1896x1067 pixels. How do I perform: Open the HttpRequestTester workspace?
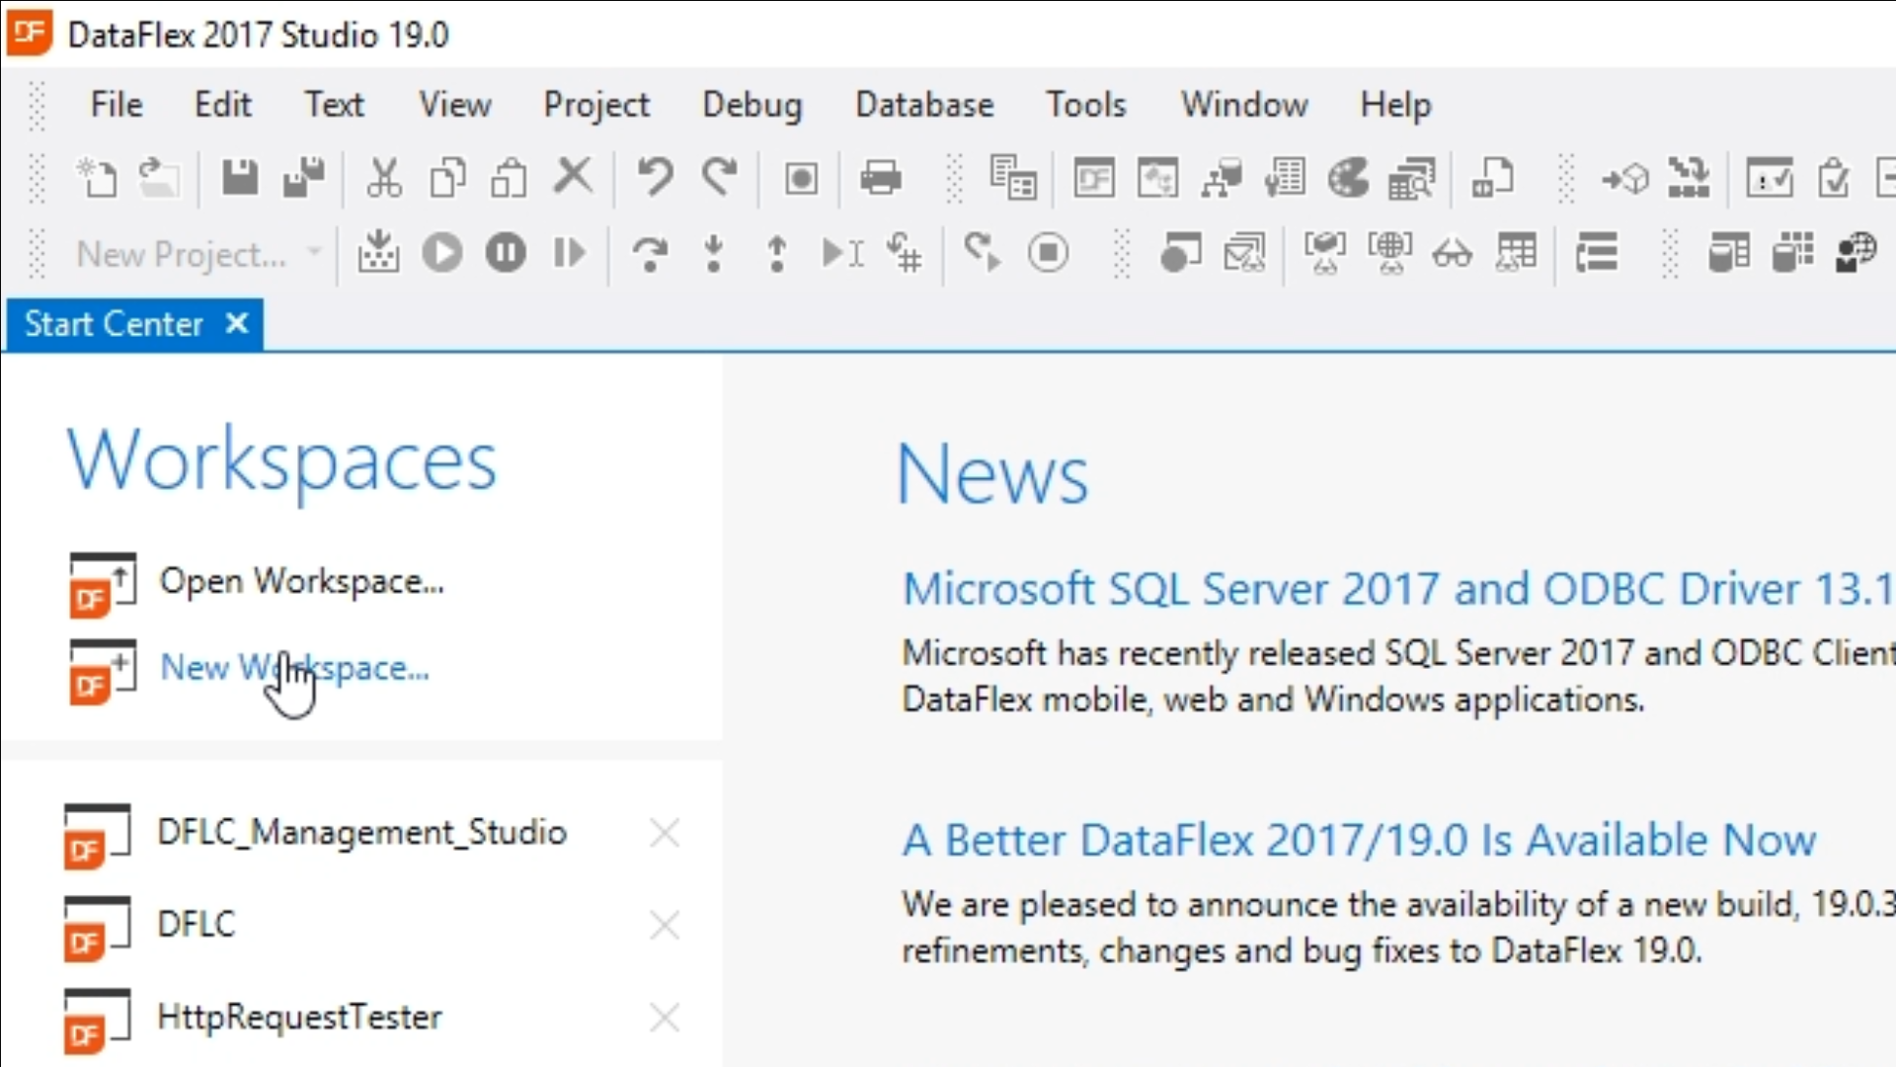[299, 1017]
